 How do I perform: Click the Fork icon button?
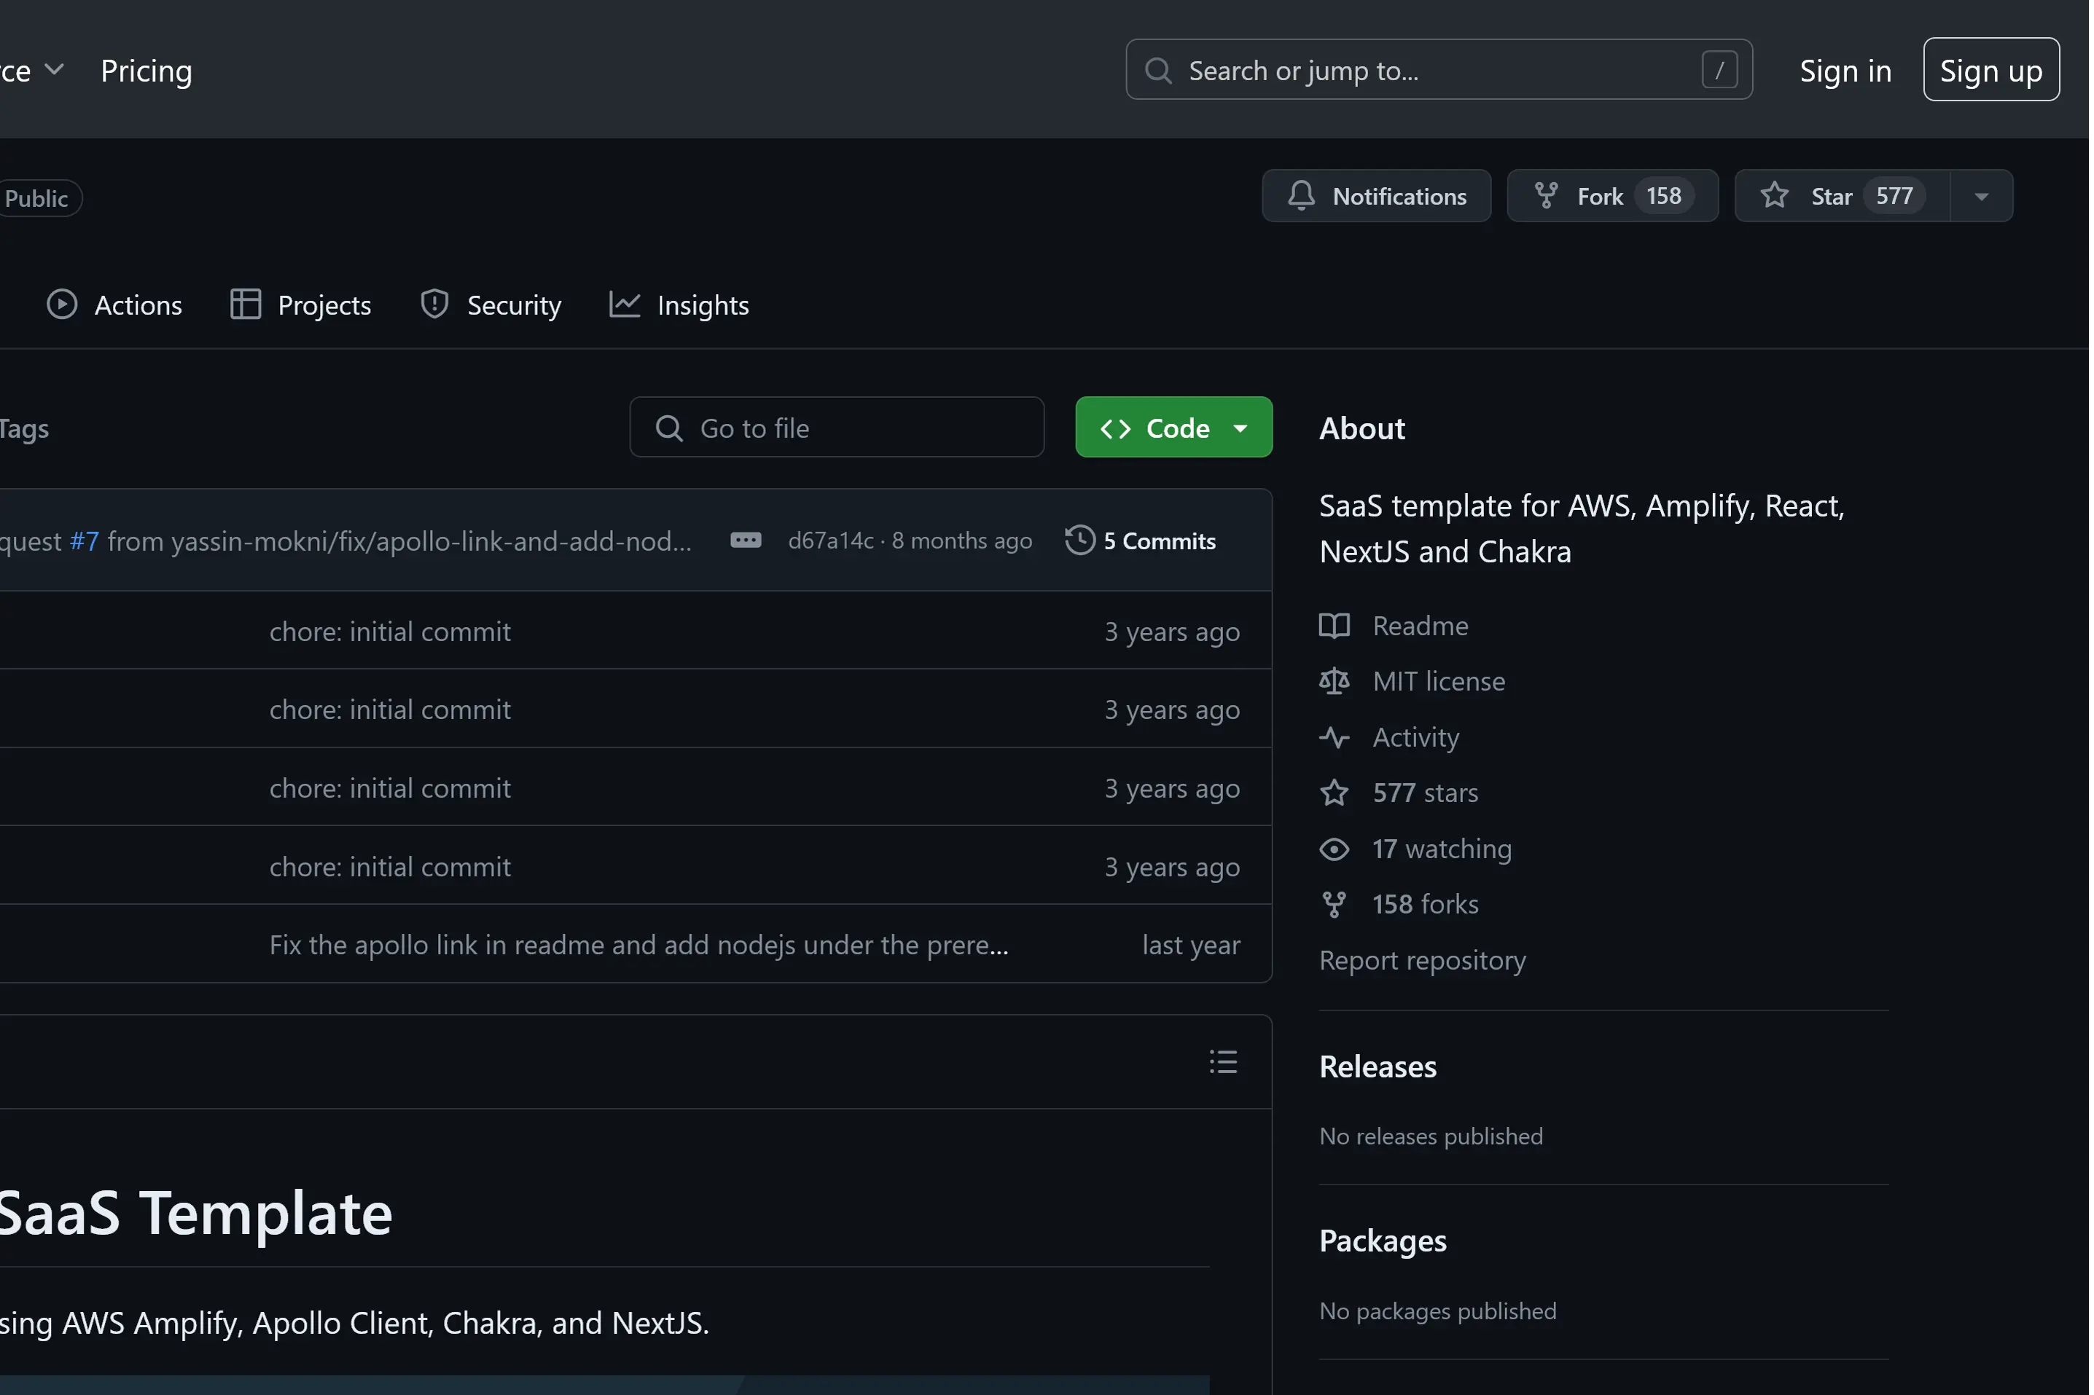click(1546, 196)
